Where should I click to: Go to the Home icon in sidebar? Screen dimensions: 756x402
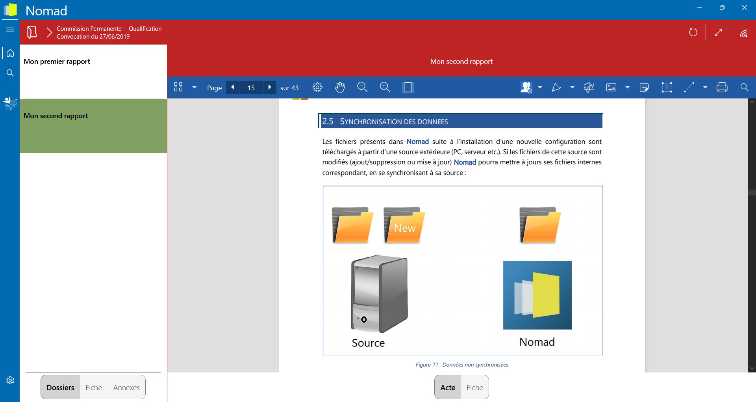tap(10, 53)
